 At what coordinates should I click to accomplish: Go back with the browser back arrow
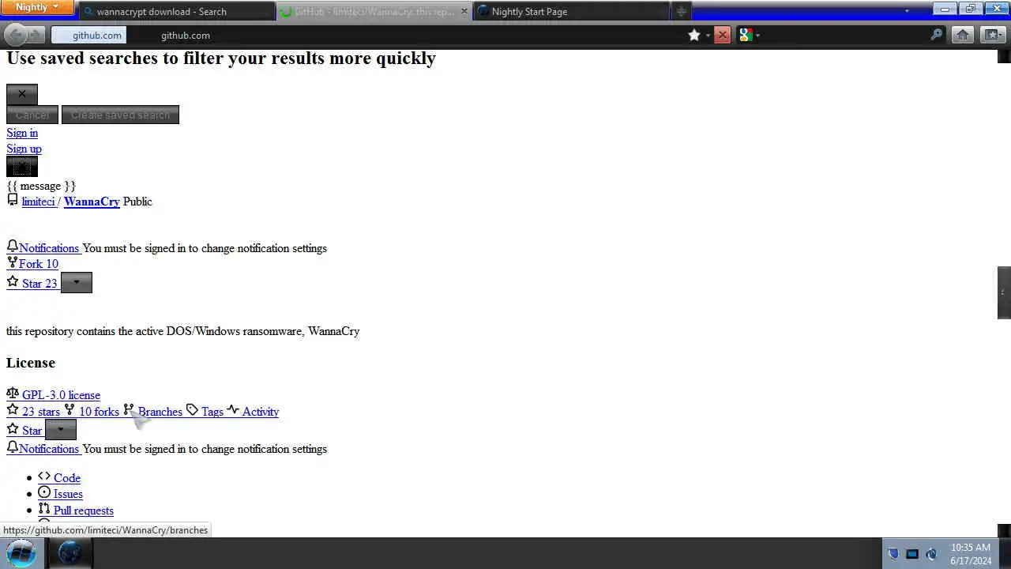15,35
